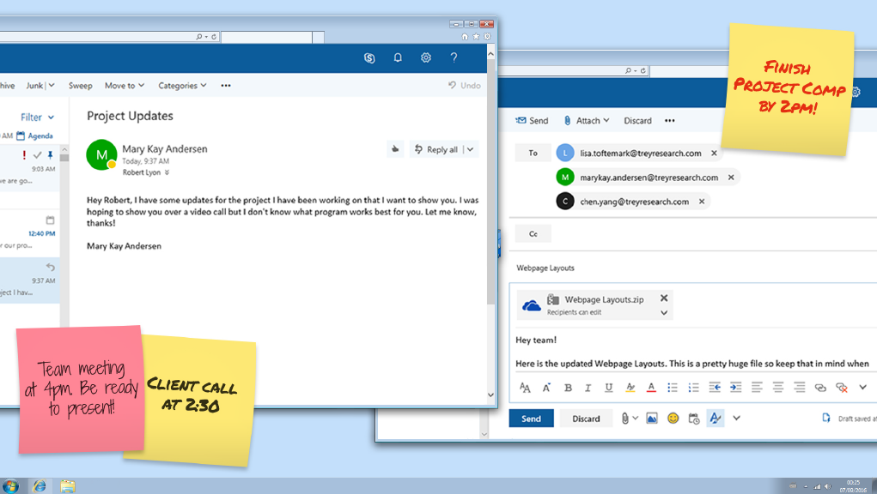Pick a font color
The width and height of the screenshot is (877, 494).
click(651, 388)
